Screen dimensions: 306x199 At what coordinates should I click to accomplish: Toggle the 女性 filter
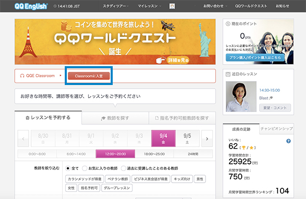[71, 188]
